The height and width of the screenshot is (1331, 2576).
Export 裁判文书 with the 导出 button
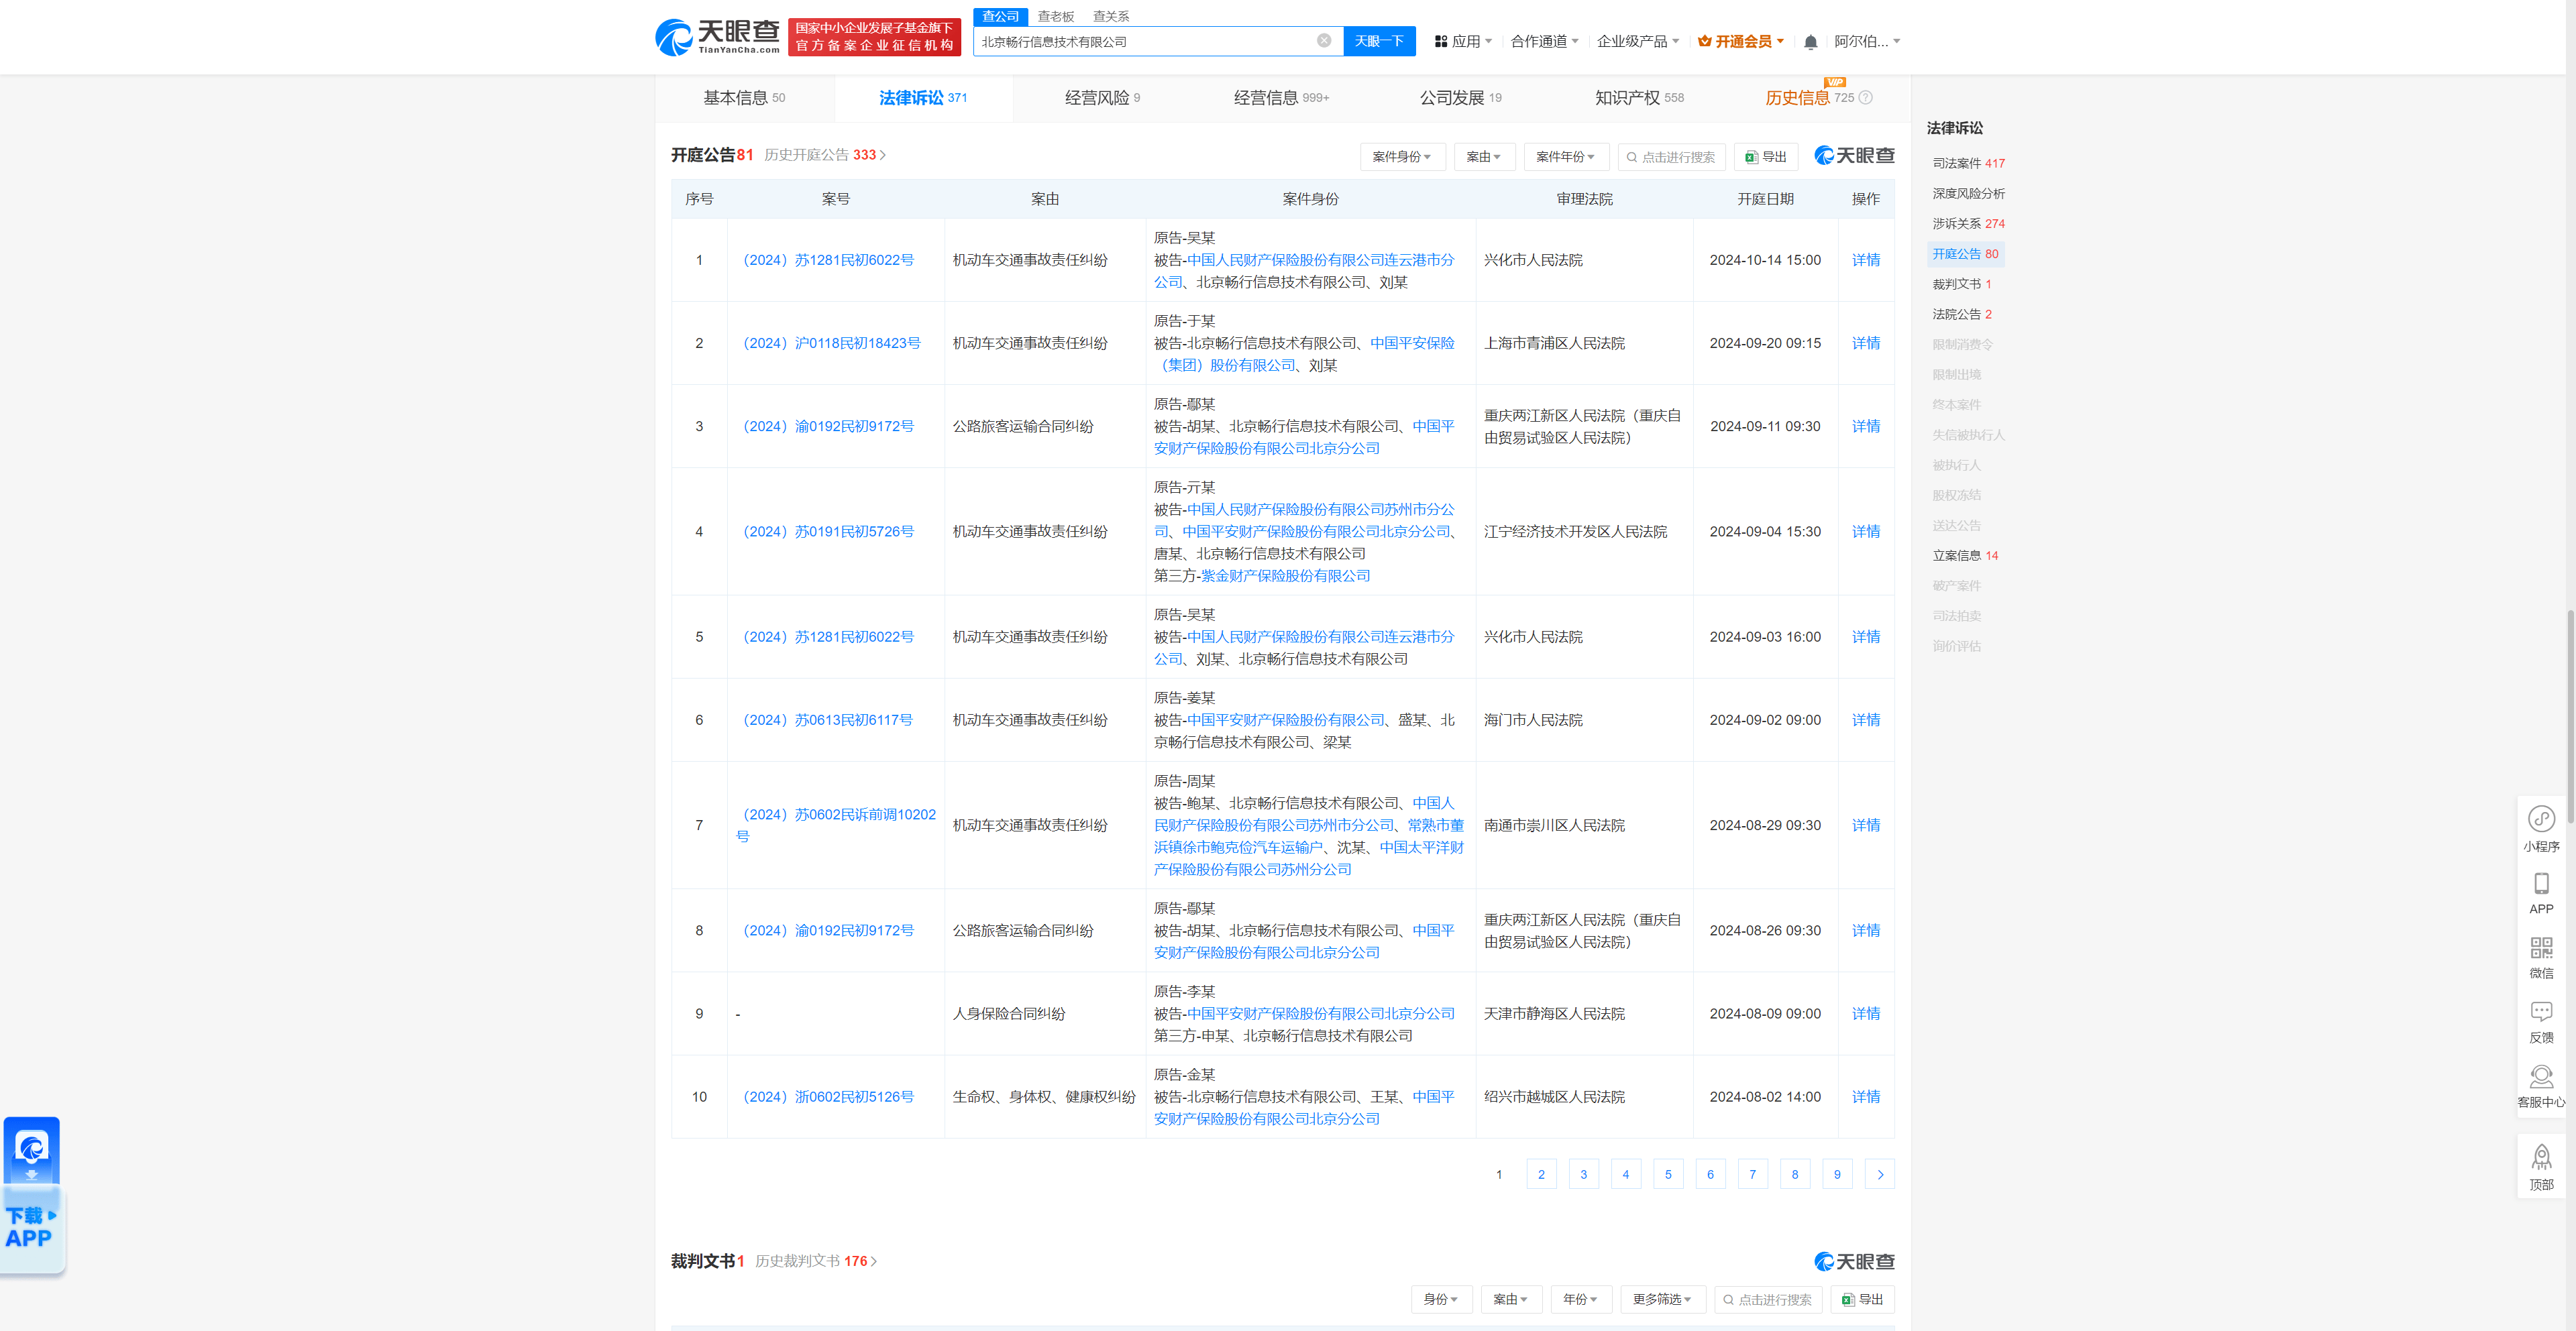(1863, 1299)
